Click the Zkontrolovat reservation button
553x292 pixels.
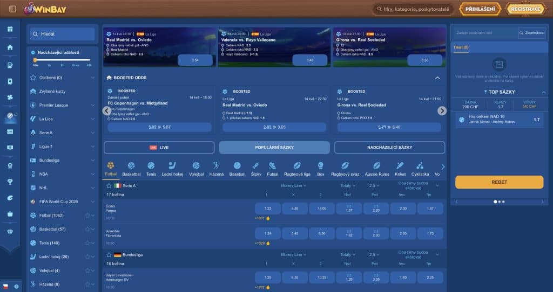532,33
